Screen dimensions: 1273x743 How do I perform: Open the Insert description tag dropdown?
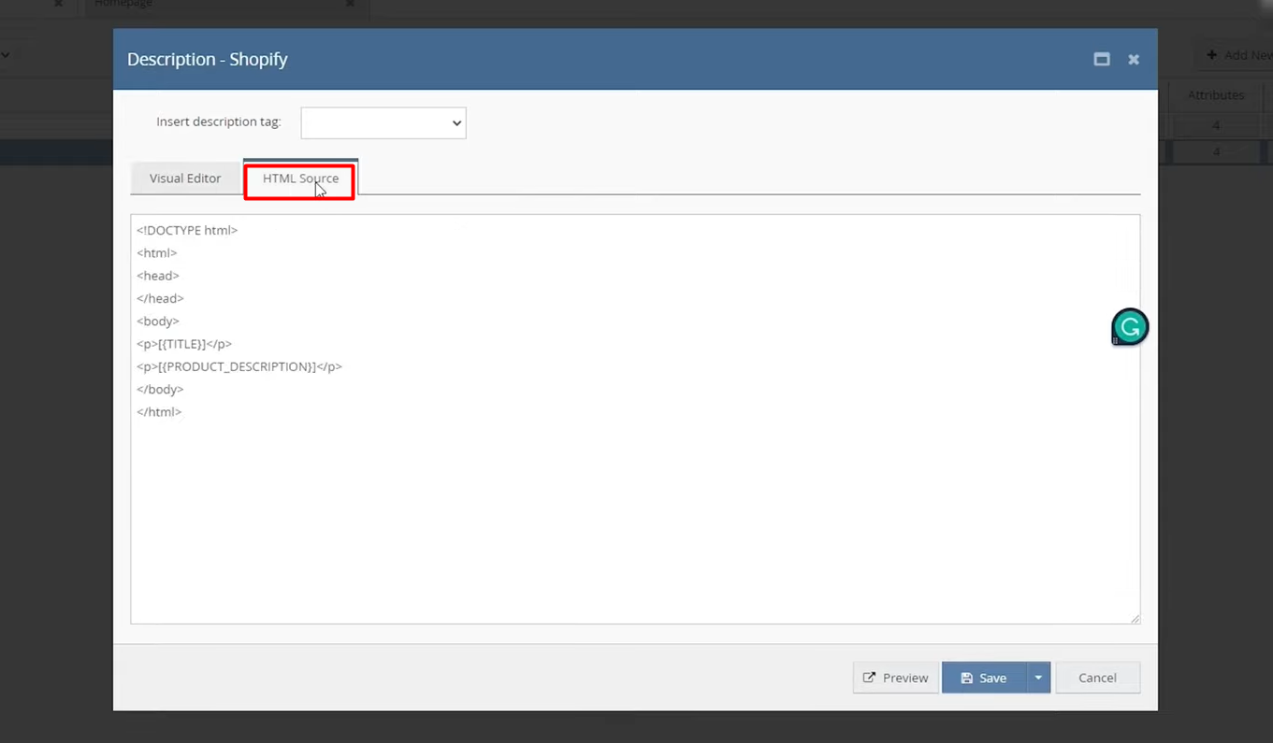[383, 122]
